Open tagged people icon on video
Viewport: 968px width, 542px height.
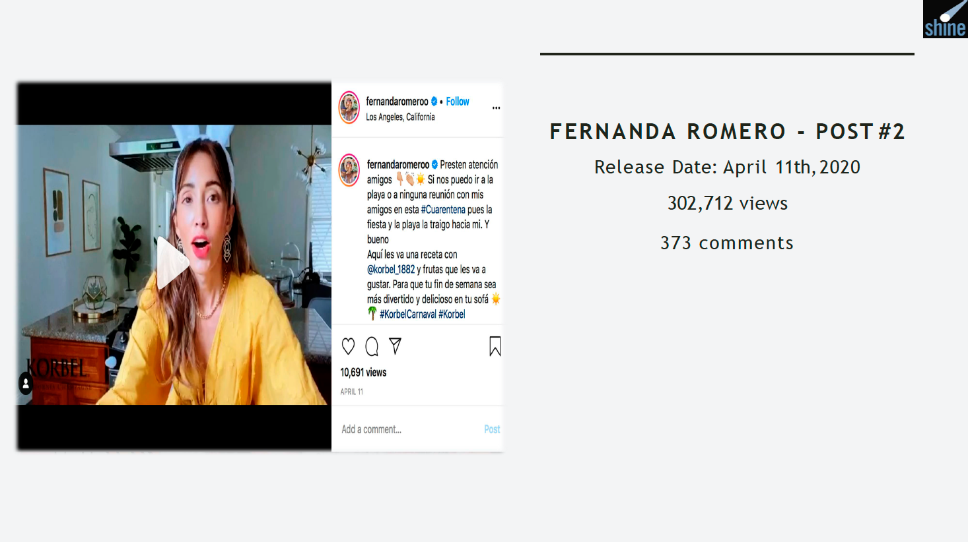[26, 383]
